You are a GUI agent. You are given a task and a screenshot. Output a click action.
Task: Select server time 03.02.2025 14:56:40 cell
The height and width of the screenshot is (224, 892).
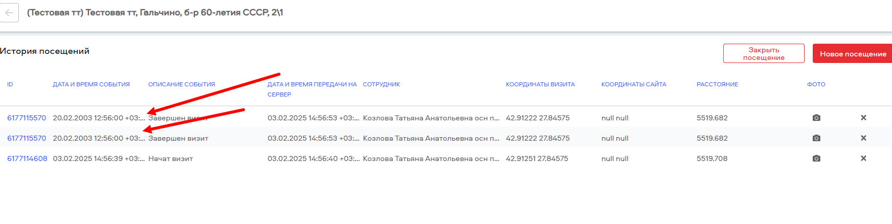[314, 158]
